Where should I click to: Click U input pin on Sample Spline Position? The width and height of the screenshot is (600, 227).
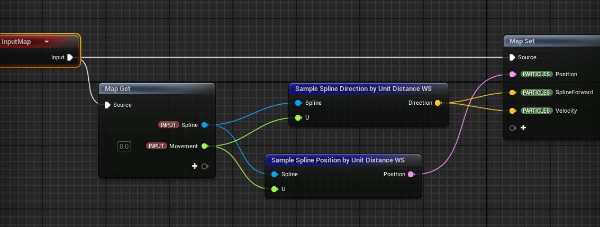275,189
